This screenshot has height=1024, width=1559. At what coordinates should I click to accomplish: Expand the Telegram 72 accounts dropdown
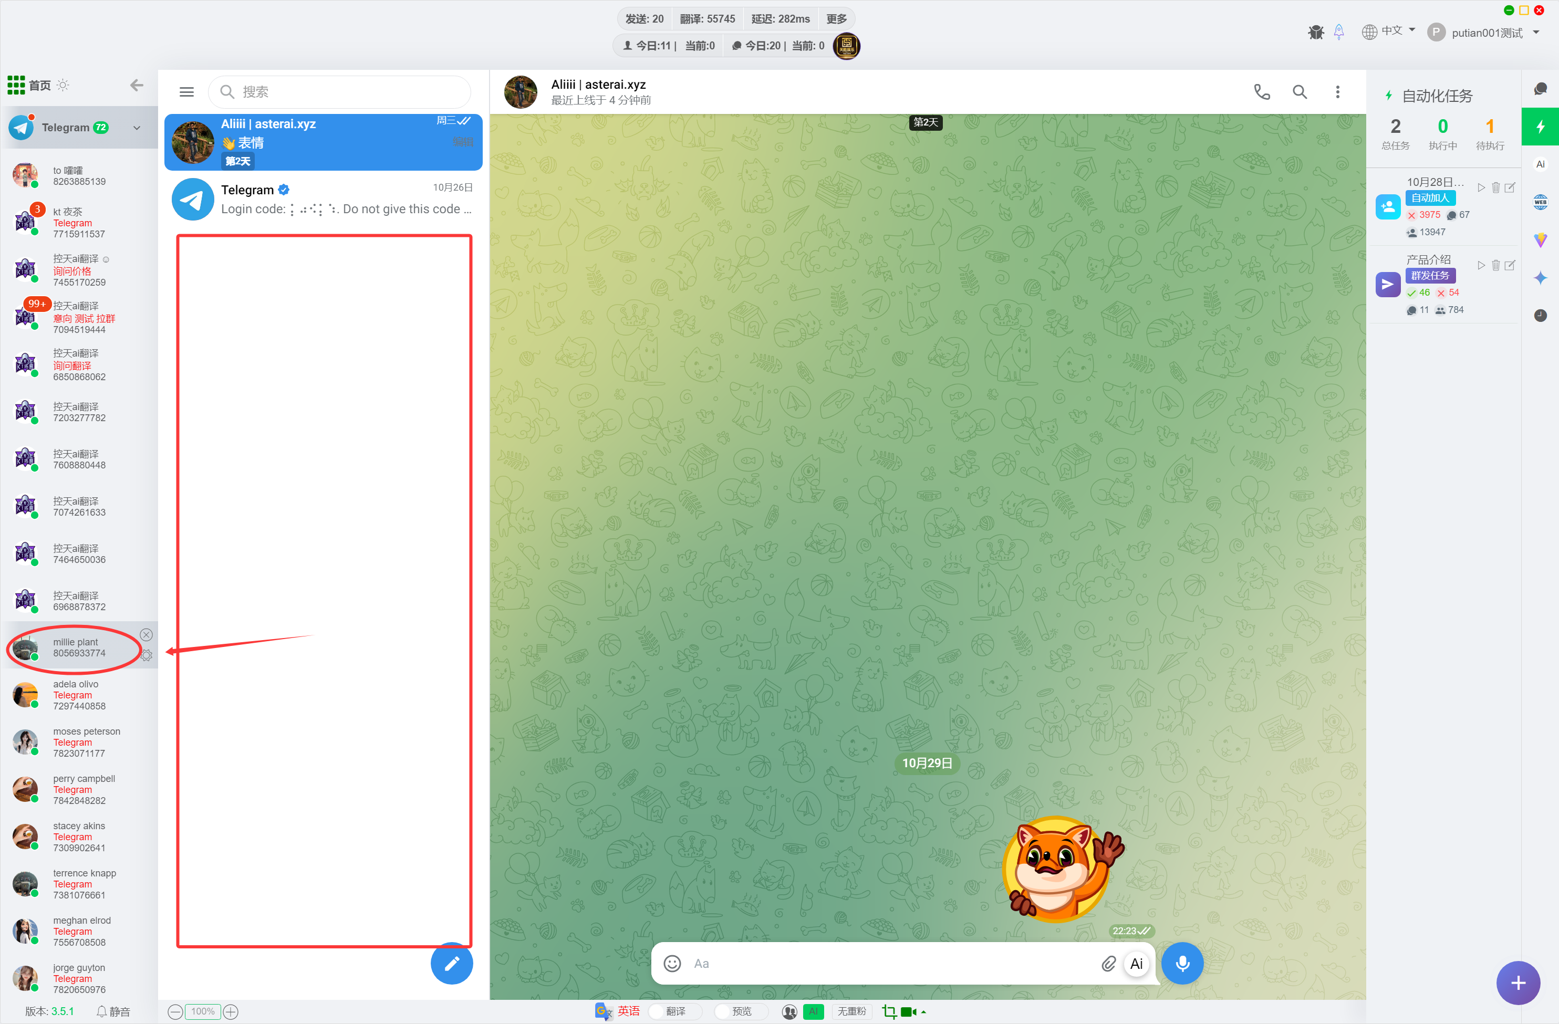[136, 128]
